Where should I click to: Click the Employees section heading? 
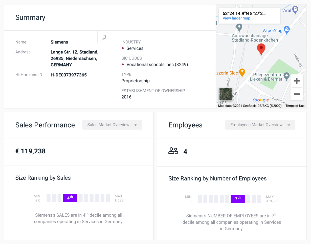pos(185,125)
